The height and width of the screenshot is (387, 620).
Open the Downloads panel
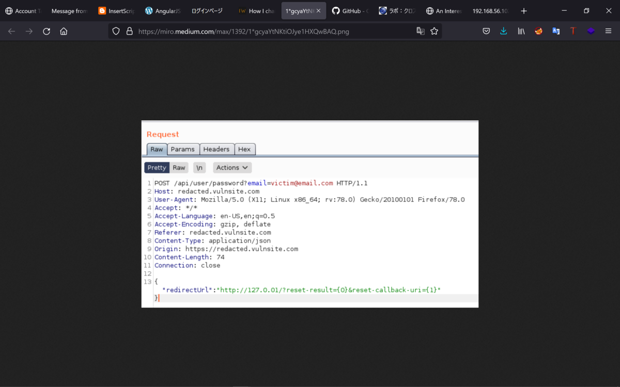[x=504, y=31]
